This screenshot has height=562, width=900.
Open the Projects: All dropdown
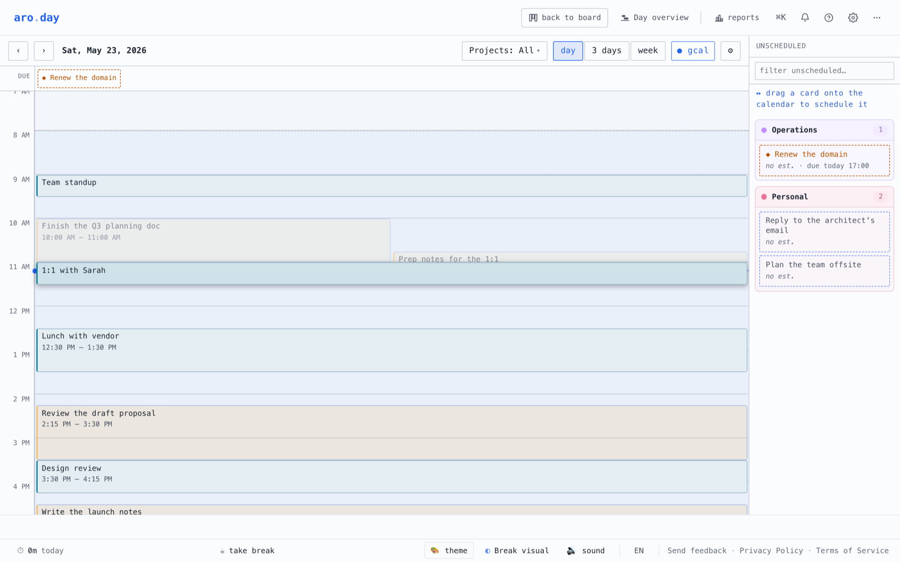(x=505, y=51)
